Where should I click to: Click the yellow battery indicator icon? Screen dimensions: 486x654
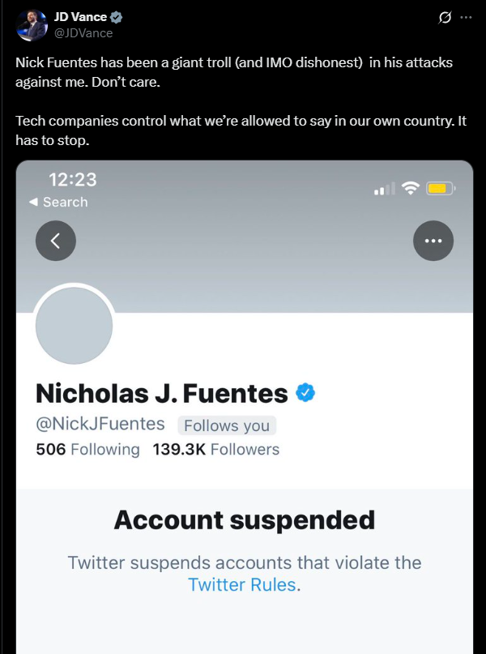(441, 189)
